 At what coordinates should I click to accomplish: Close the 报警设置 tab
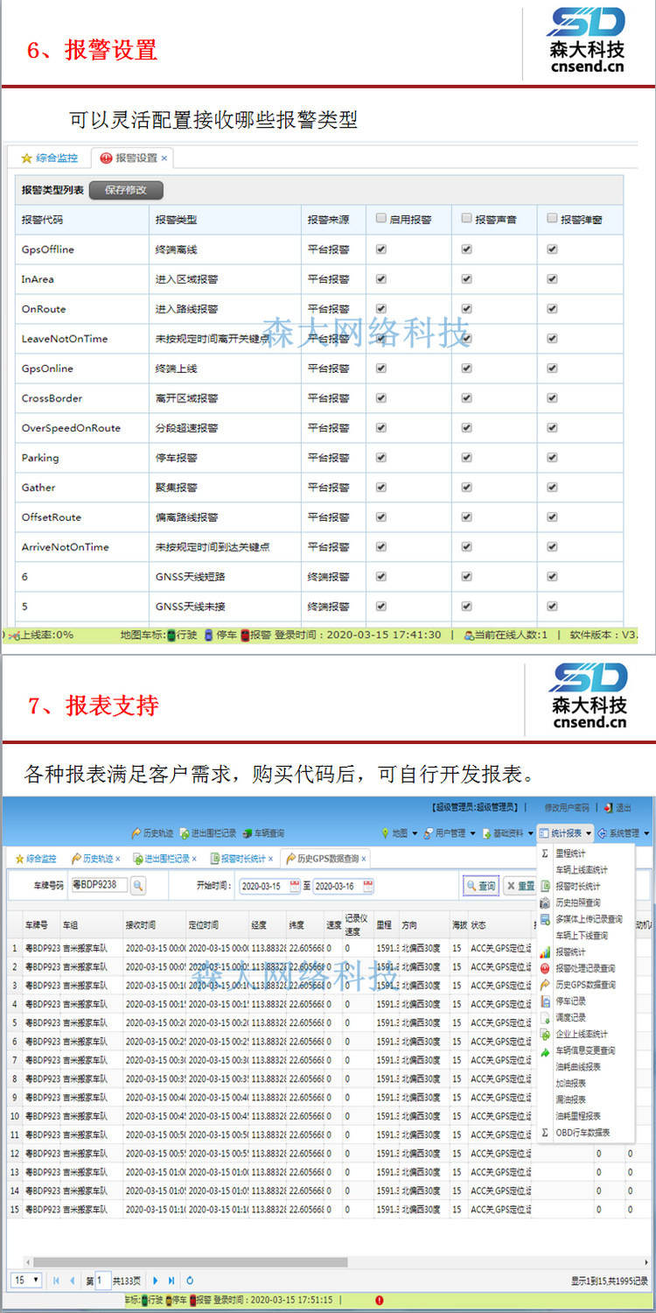(x=164, y=158)
